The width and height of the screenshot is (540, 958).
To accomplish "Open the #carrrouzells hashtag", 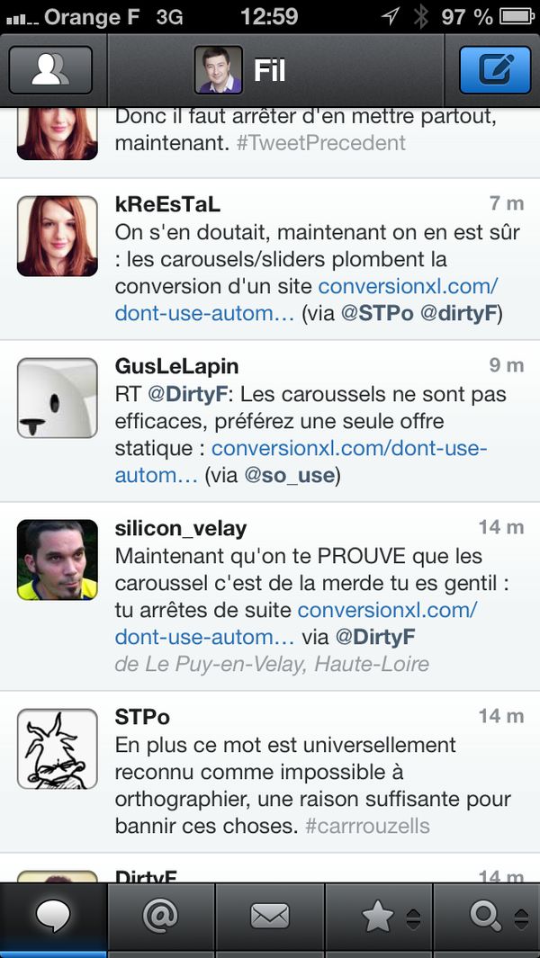I will point(367,826).
